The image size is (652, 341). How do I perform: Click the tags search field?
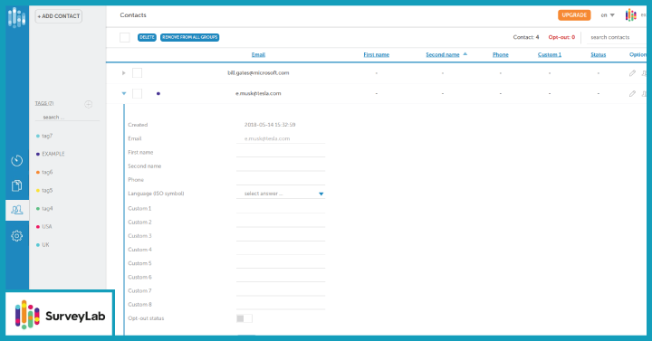pos(67,117)
